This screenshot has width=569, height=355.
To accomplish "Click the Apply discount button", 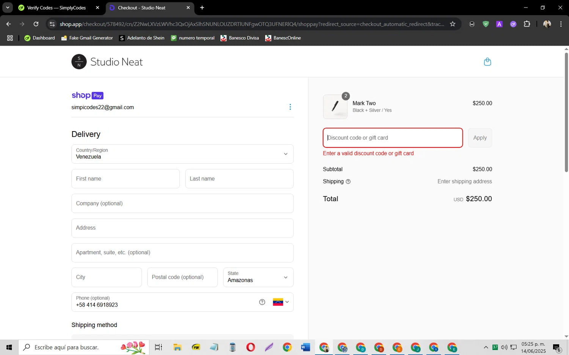I will click(x=480, y=138).
